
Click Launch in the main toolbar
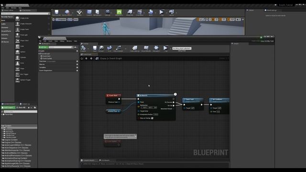(x=172, y=13)
